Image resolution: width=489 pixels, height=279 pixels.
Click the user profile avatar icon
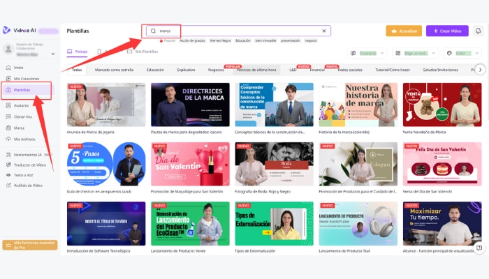(x=8, y=49)
